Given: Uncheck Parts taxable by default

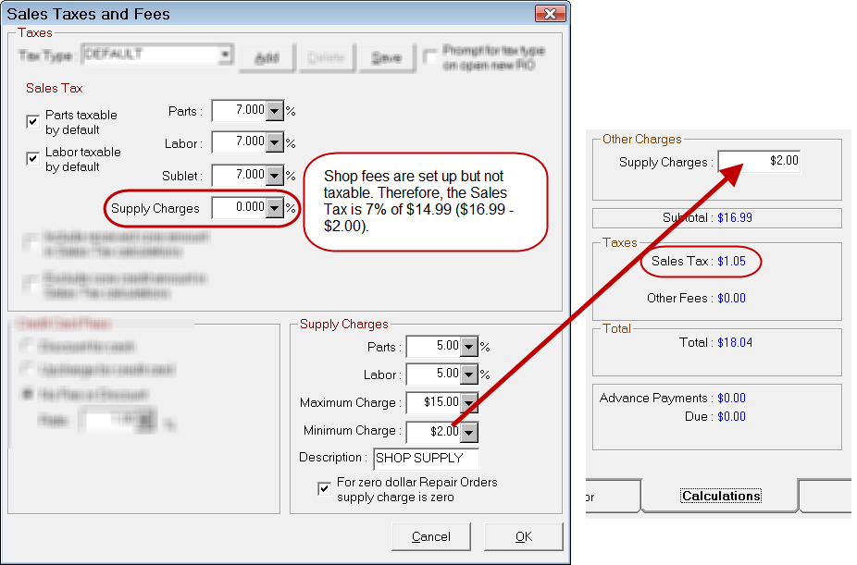Looking at the screenshot, I should tap(32, 122).
